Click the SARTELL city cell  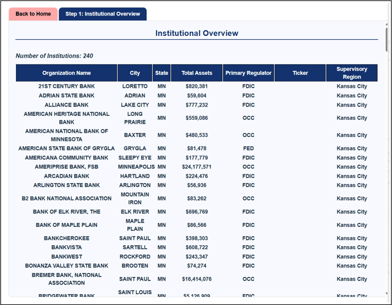point(134,247)
